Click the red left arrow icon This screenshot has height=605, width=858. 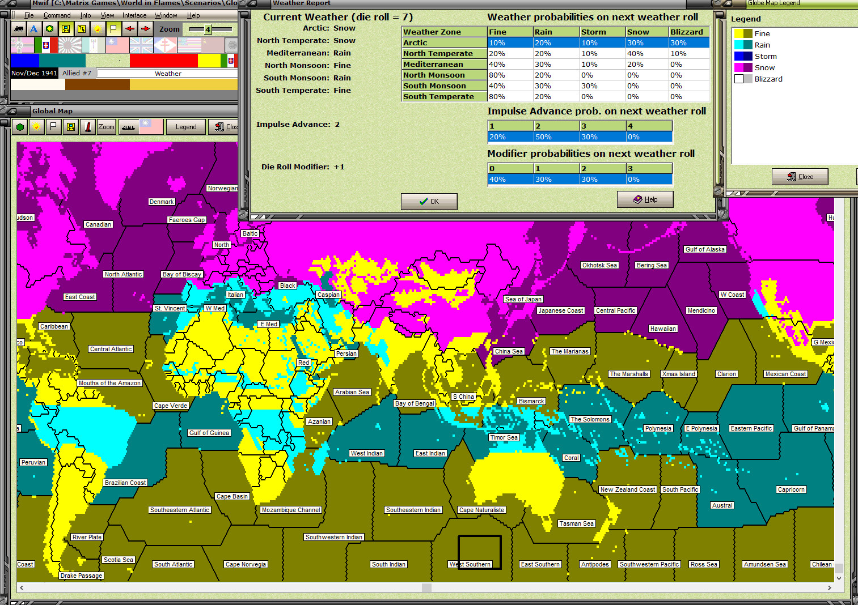130,29
